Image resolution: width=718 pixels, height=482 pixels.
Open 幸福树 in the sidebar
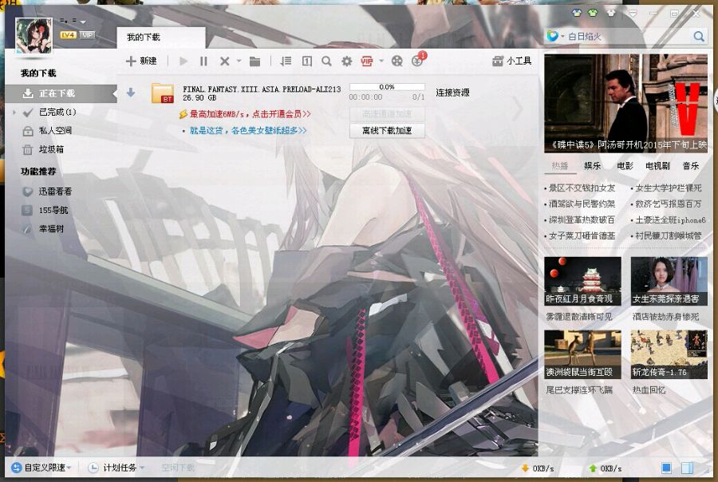[51, 229]
